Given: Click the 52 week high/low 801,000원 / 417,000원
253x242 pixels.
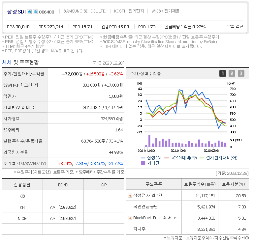Looking at the screenshot, I should pyautogui.click(x=103, y=85).
